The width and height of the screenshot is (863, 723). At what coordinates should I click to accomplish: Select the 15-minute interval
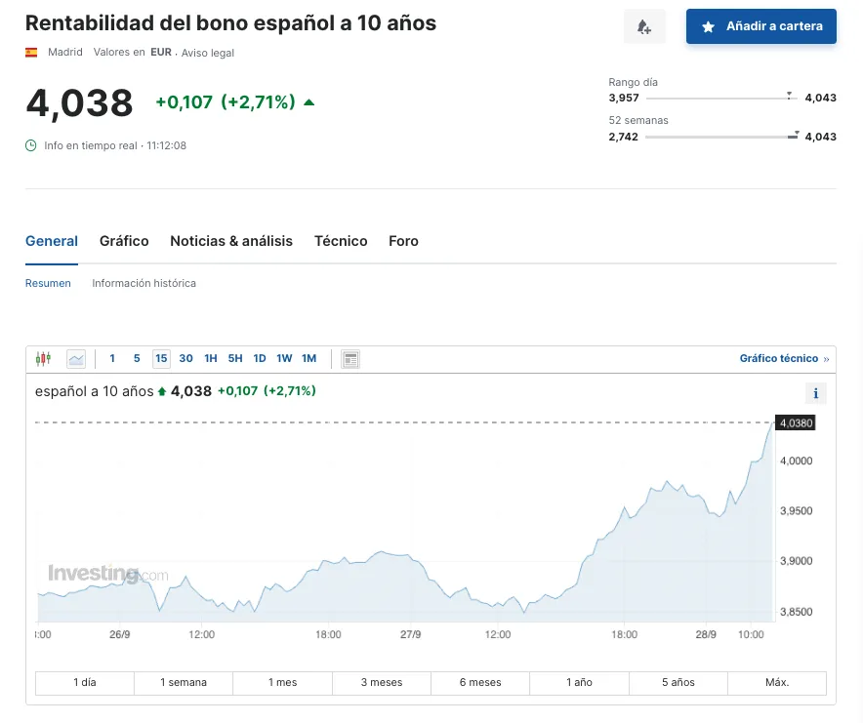(x=161, y=359)
